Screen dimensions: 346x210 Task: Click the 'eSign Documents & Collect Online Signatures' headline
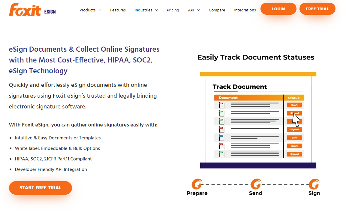tap(84, 60)
